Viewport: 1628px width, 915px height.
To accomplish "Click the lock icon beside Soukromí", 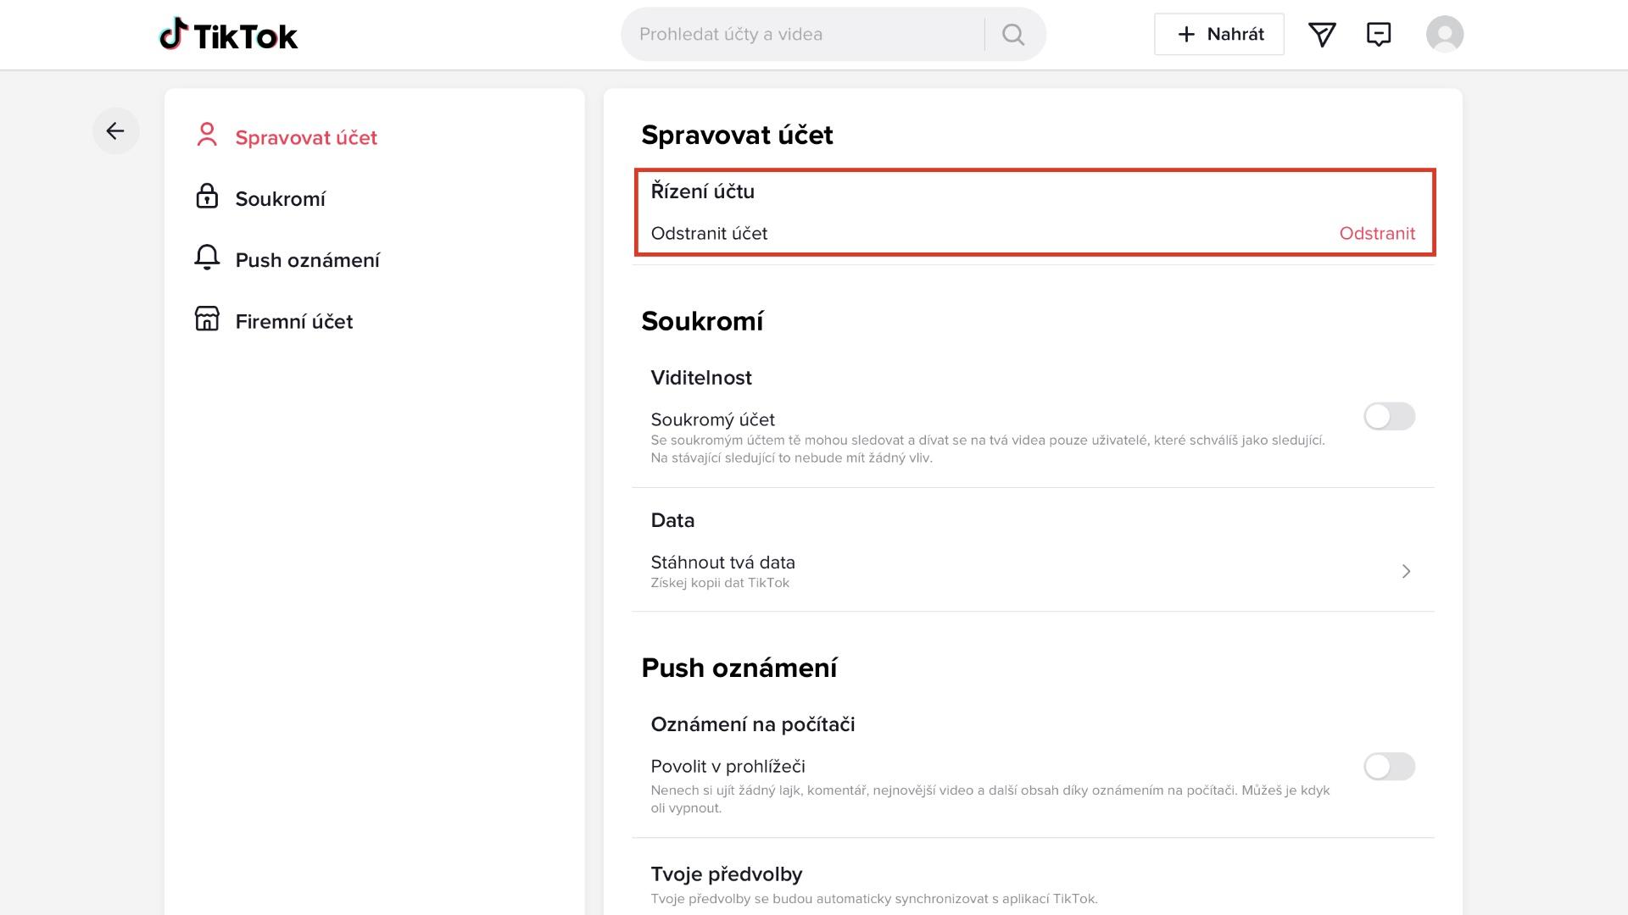I will tap(207, 197).
